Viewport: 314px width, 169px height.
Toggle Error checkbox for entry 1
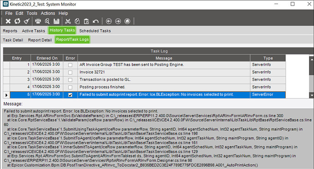tap(70, 65)
